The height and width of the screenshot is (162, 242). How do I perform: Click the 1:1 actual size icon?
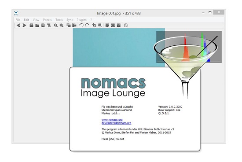coord(119,26)
